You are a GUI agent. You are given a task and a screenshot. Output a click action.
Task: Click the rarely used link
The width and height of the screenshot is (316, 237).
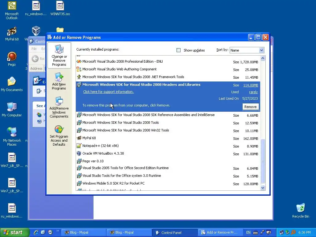(253, 92)
